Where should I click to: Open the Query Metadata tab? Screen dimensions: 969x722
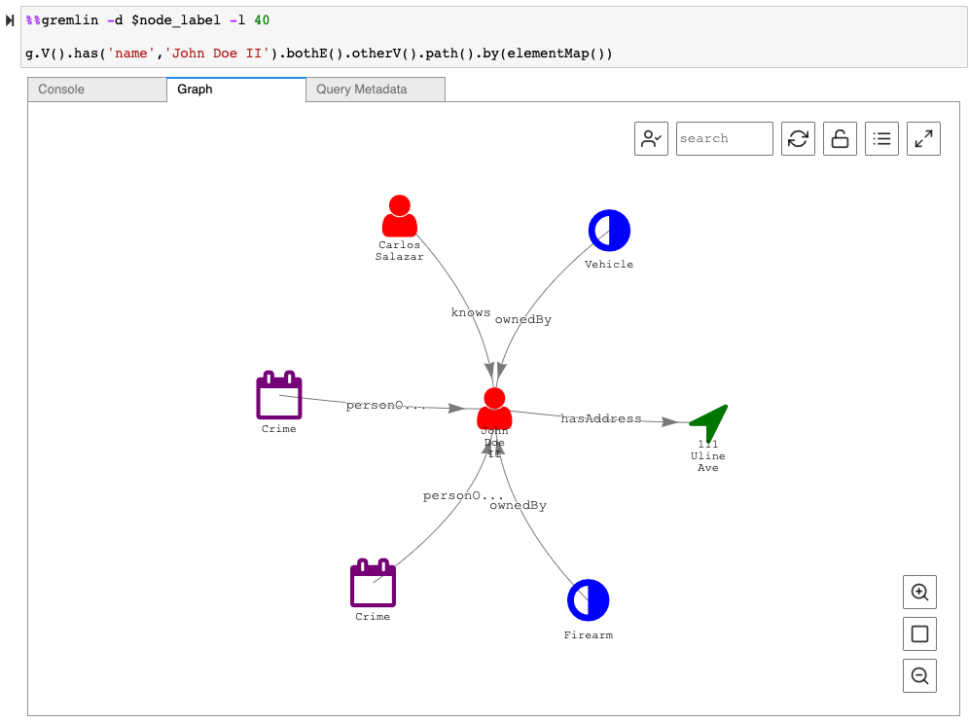click(x=375, y=90)
